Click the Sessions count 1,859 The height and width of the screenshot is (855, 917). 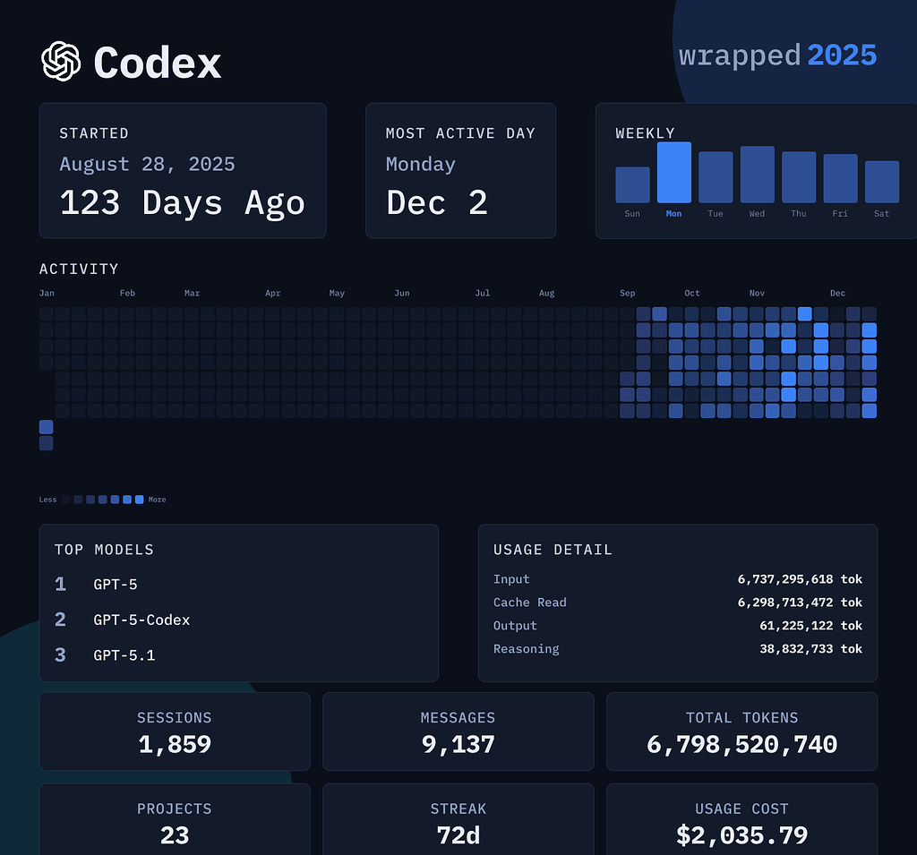click(175, 745)
